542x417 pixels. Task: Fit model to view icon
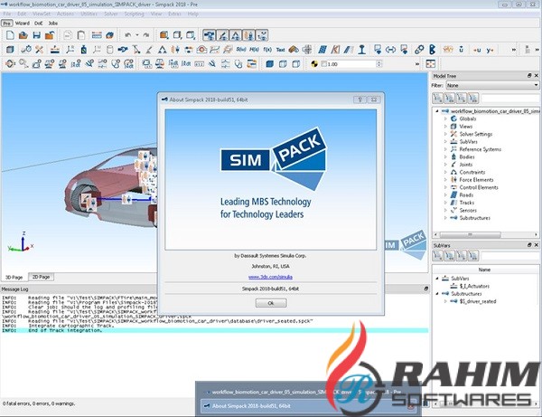(430, 64)
